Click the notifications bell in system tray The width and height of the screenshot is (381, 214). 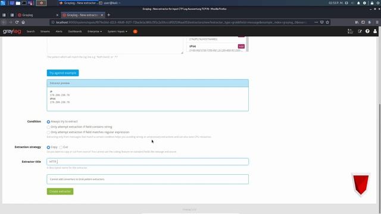[x=358, y=3]
